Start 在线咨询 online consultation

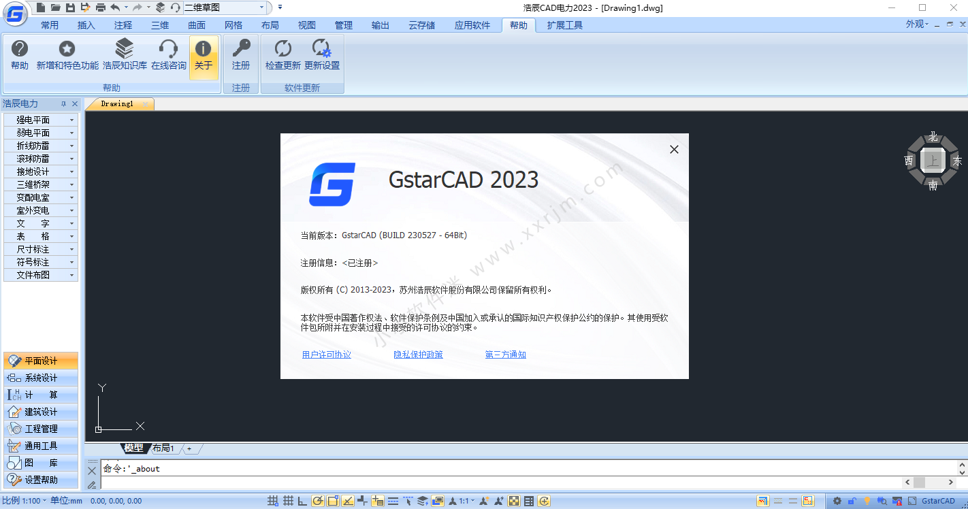tap(168, 55)
